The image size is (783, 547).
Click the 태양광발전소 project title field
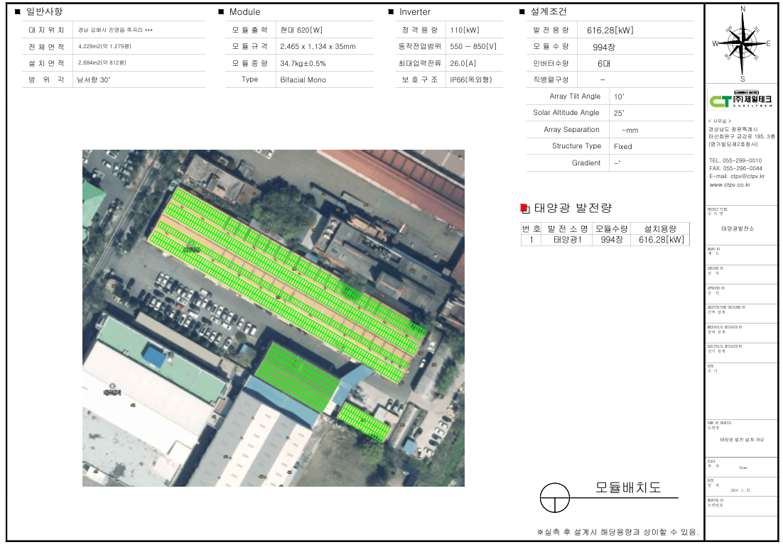(738, 228)
